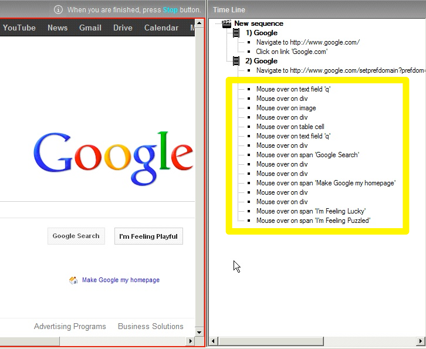Click the Google logo image
The height and width of the screenshot is (349, 426).
point(113,158)
